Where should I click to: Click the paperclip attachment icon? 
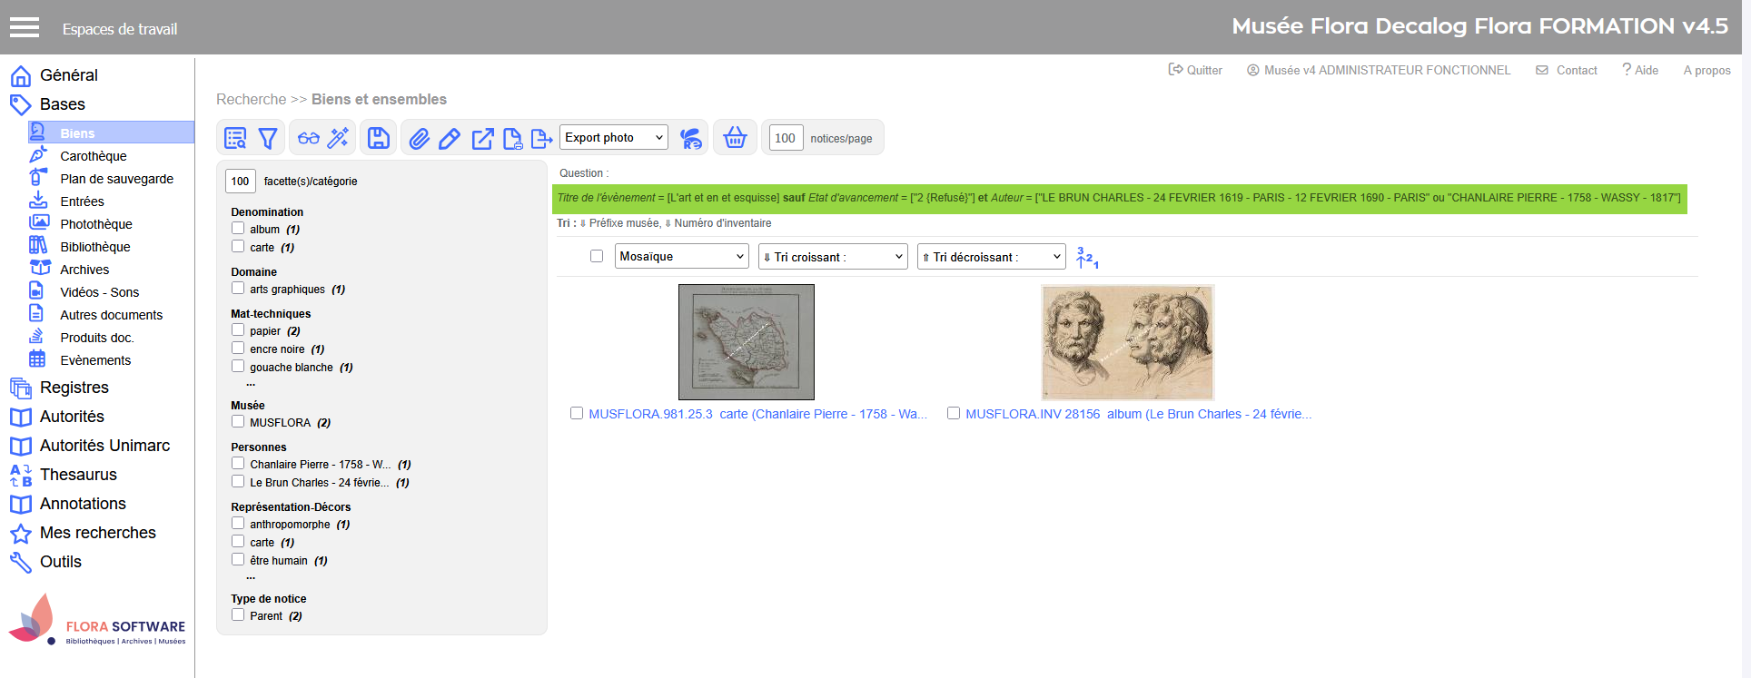(419, 138)
